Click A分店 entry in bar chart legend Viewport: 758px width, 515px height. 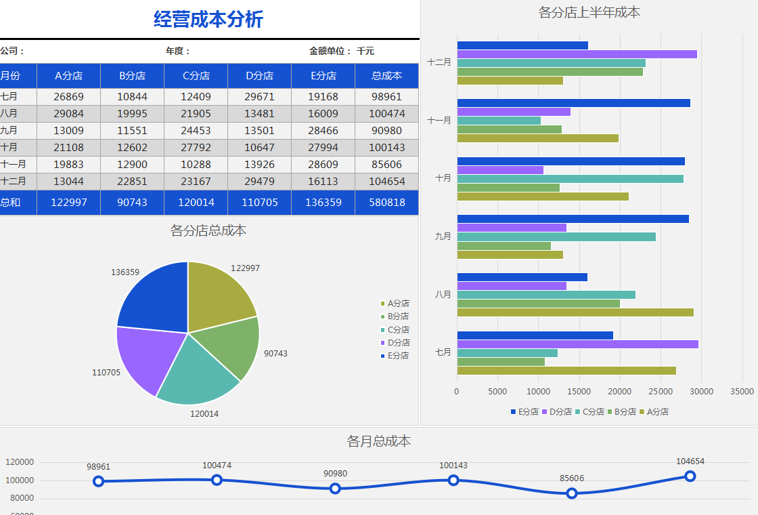(654, 412)
